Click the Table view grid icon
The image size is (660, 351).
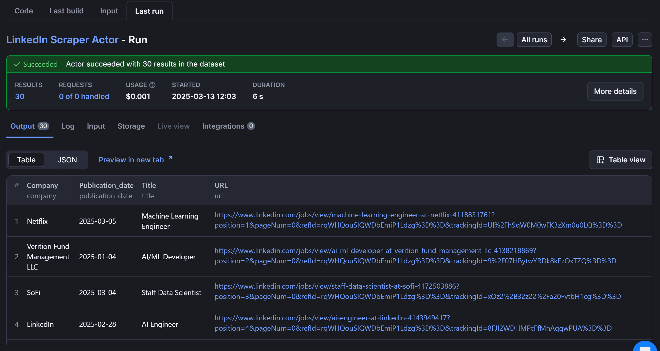click(601, 160)
